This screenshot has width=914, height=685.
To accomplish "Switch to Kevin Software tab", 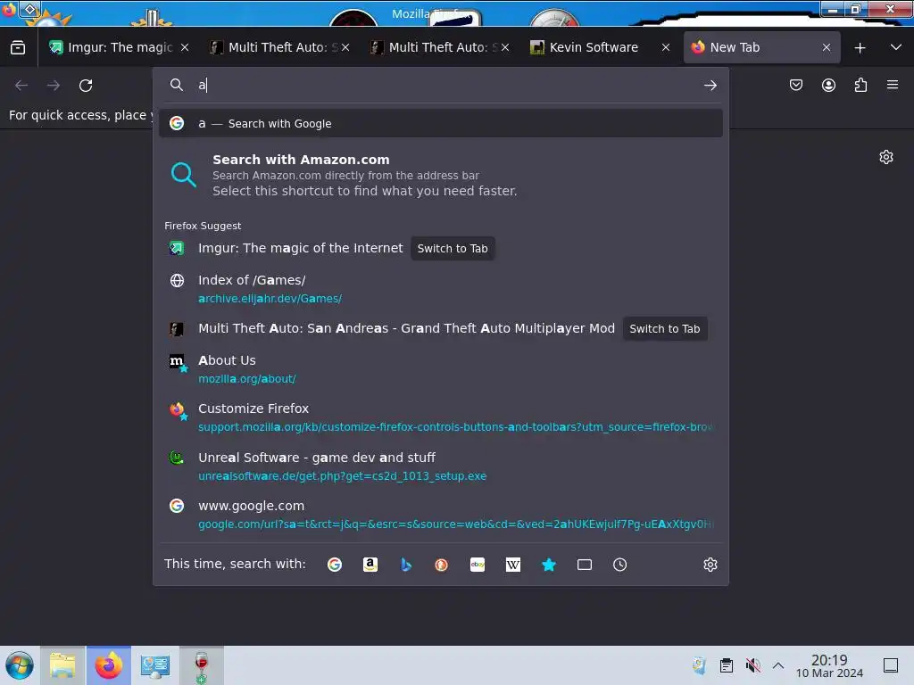I will pyautogui.click(x=601, y=47).
